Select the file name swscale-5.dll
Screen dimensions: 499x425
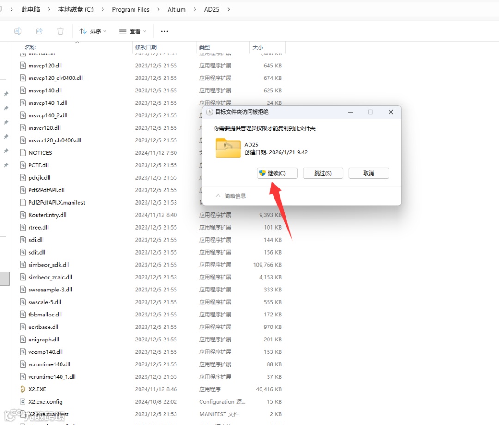tap(44, 302)
